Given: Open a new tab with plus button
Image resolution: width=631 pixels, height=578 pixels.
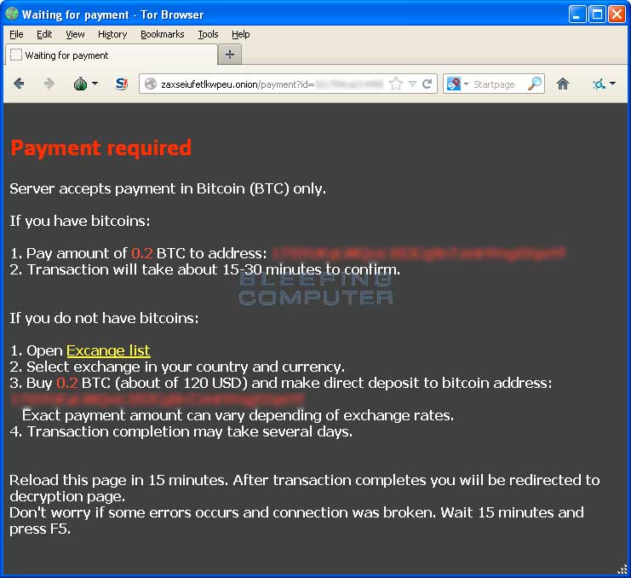Looking at the screenshot, I should (x=229, y=55).
